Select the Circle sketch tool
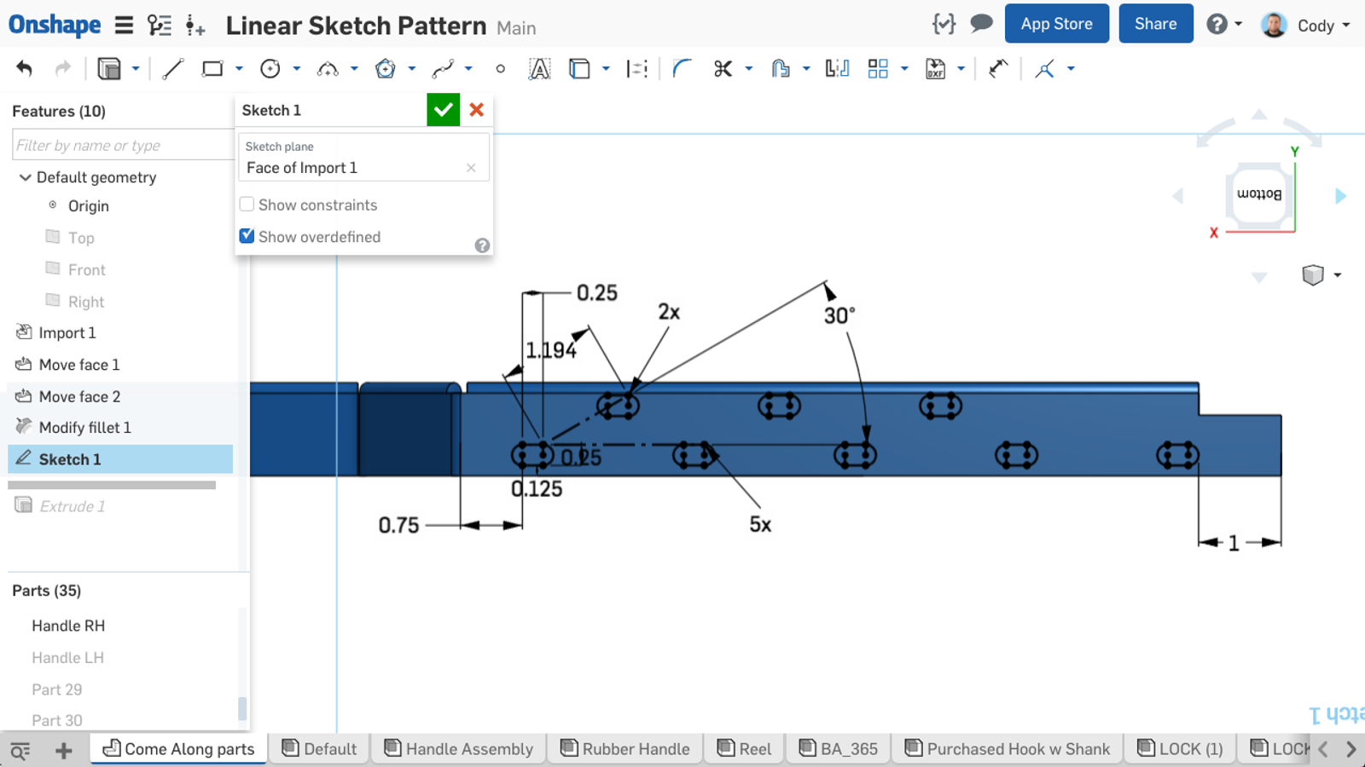The image size is (1365, 767). 270,68
